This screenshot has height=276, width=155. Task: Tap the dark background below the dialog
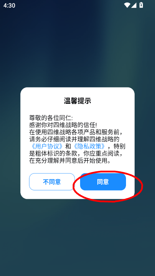point(77,238)
